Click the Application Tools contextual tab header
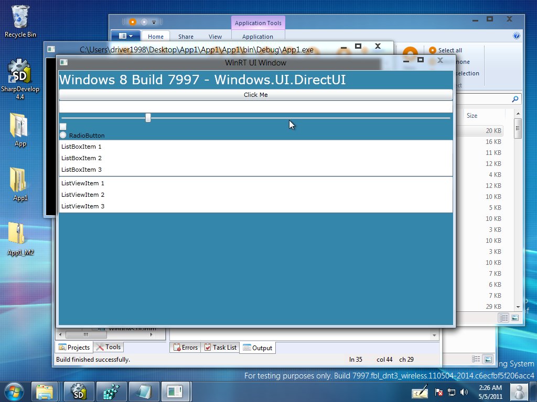 click(258, 23)
